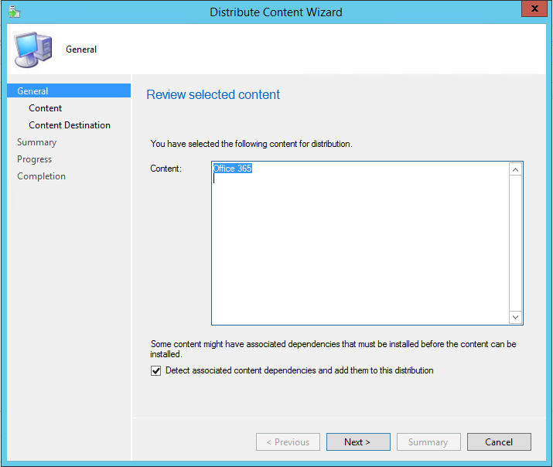Select the Completion step in sidebar
This screenshot has height=467, width=553.
41,176
